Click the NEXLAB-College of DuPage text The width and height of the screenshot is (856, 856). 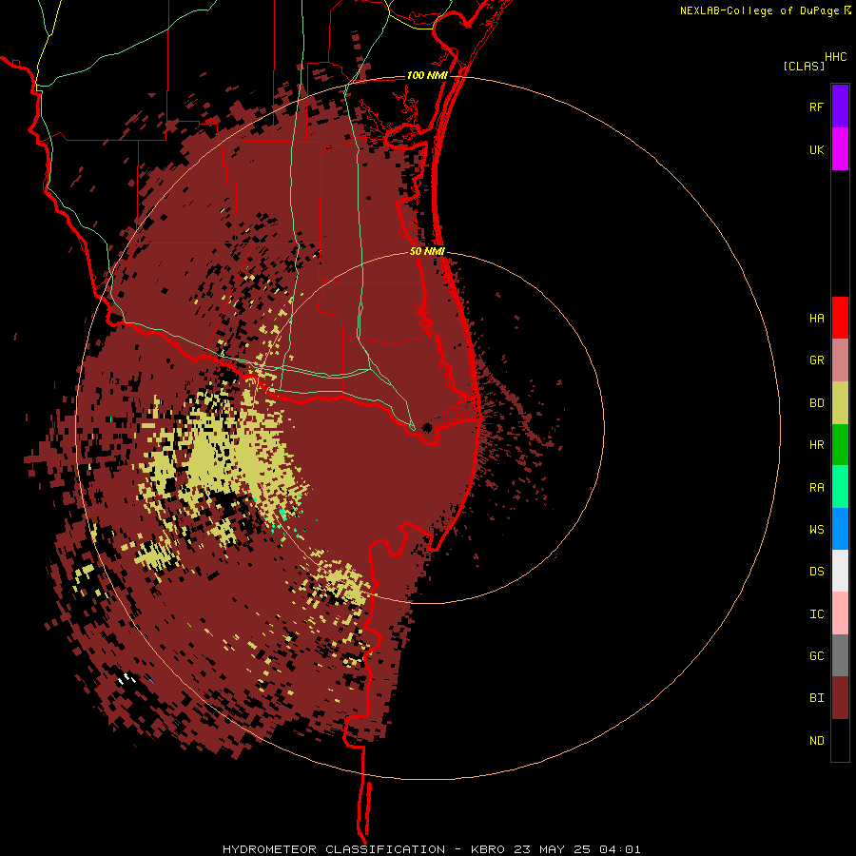759,10
